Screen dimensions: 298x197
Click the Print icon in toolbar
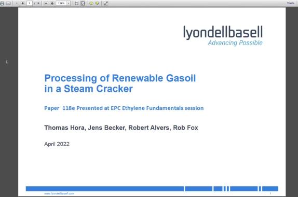[x=2, y=3]
